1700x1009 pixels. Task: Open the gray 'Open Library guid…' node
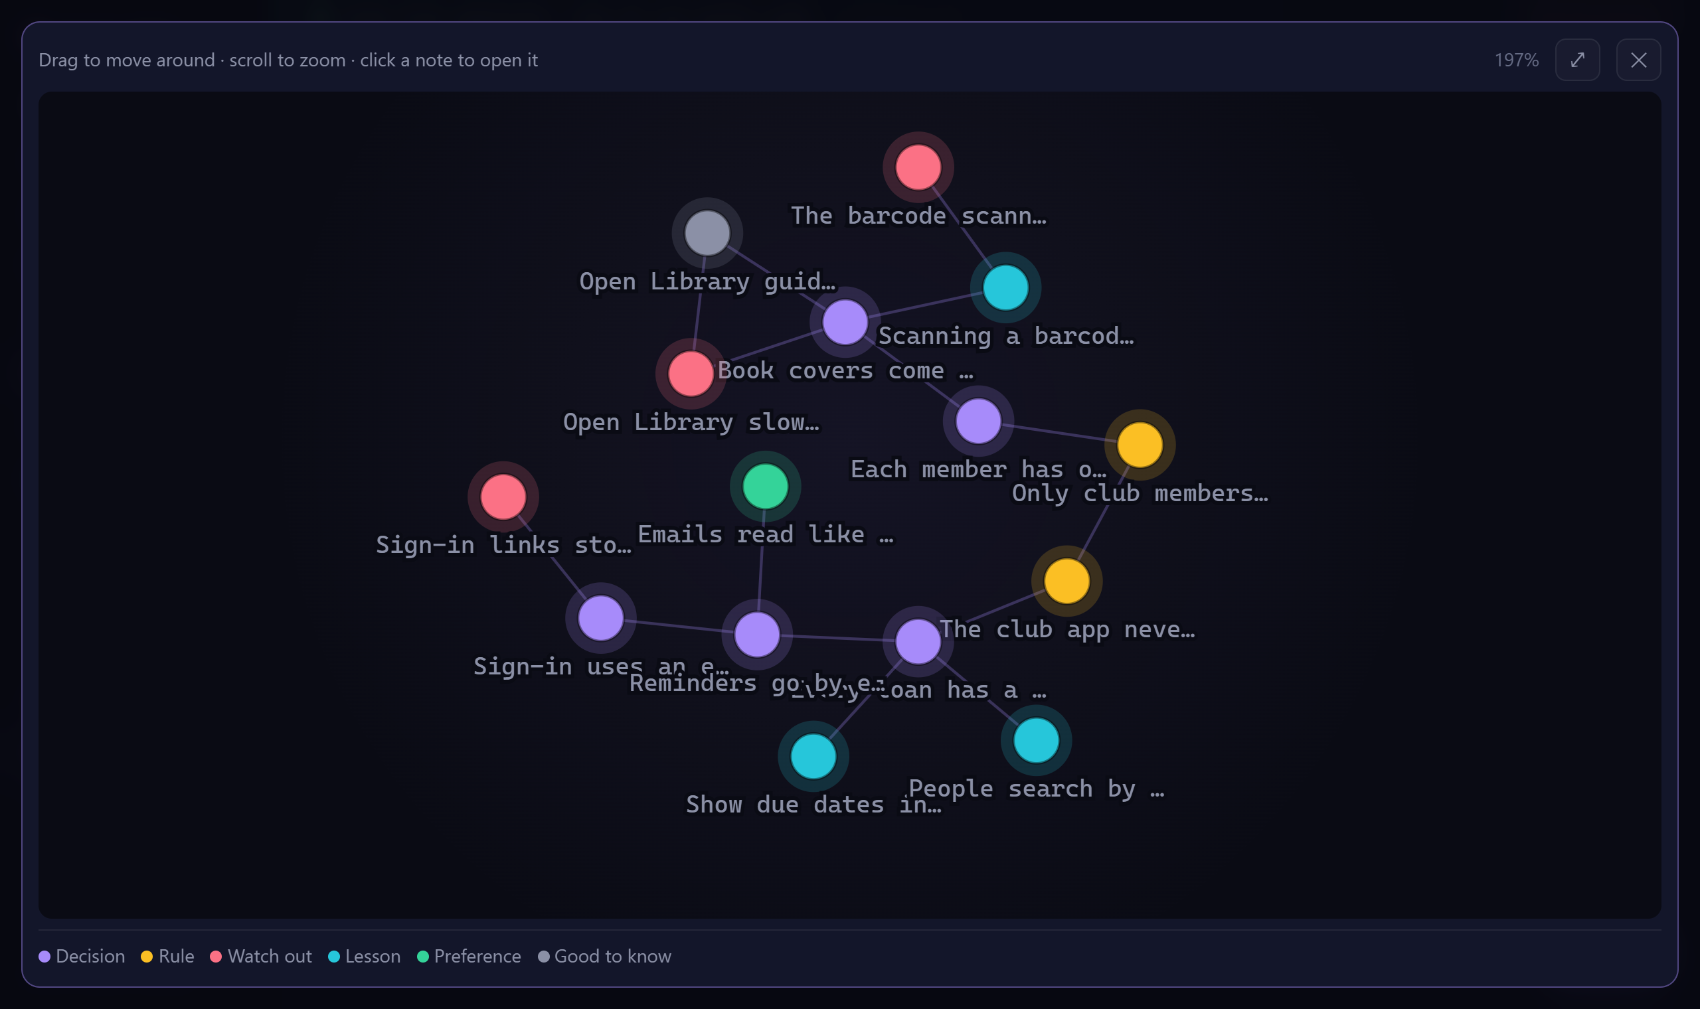(707, 232)
